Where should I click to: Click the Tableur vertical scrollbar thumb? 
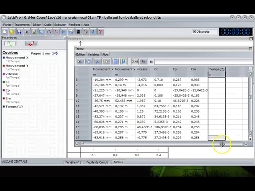(250, 96)
